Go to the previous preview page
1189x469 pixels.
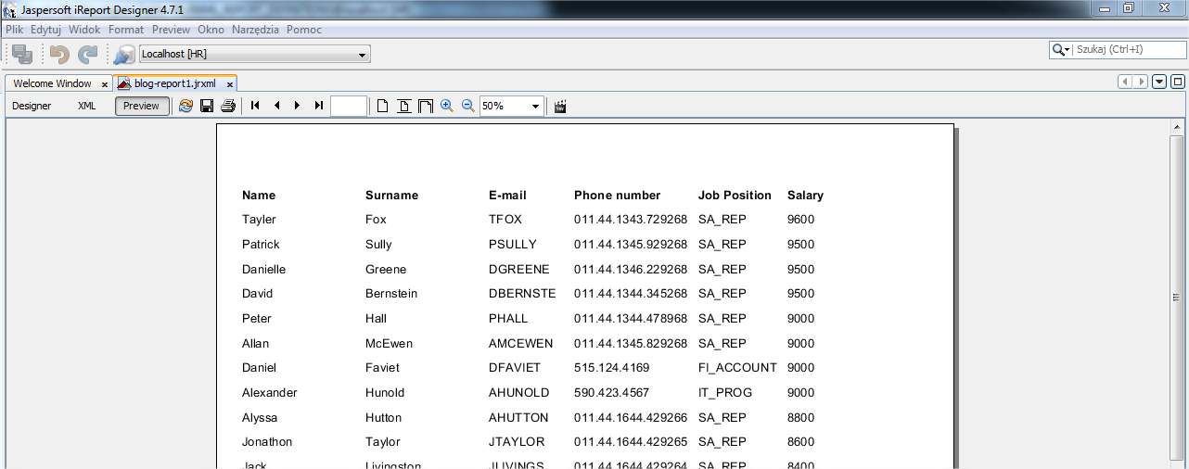pyautogui.click(x=276, y=106)
